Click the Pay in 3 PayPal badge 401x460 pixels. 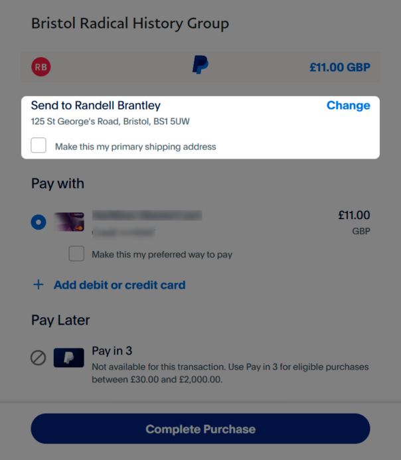point(69,358)
